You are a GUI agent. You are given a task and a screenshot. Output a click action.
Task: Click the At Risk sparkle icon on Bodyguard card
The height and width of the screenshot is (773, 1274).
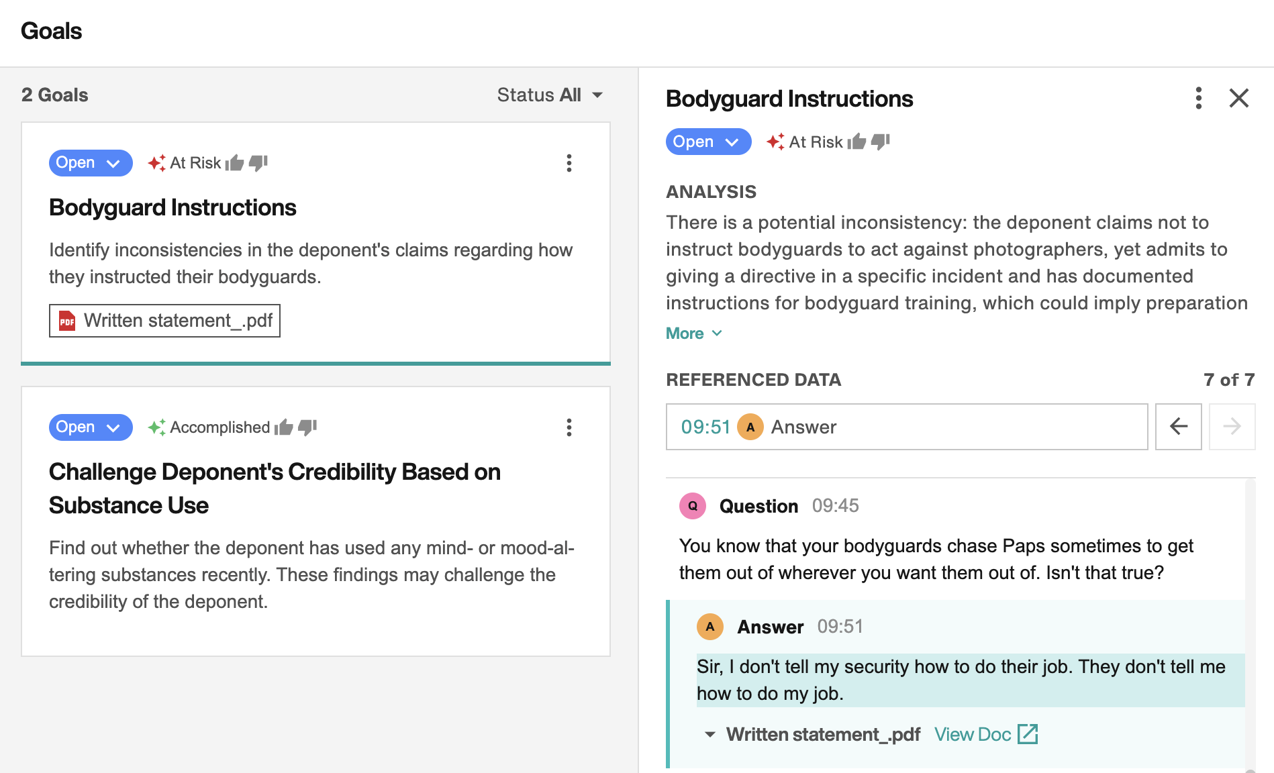click(x=157, y=162)
